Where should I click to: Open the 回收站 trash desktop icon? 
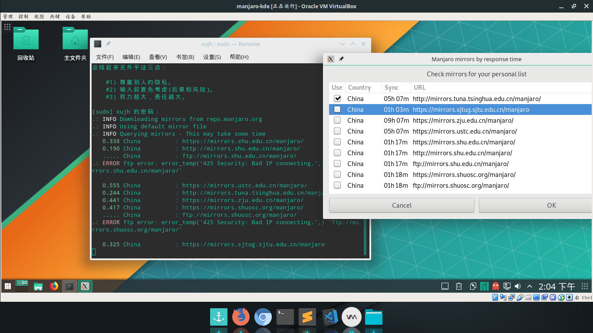[26, 43]
